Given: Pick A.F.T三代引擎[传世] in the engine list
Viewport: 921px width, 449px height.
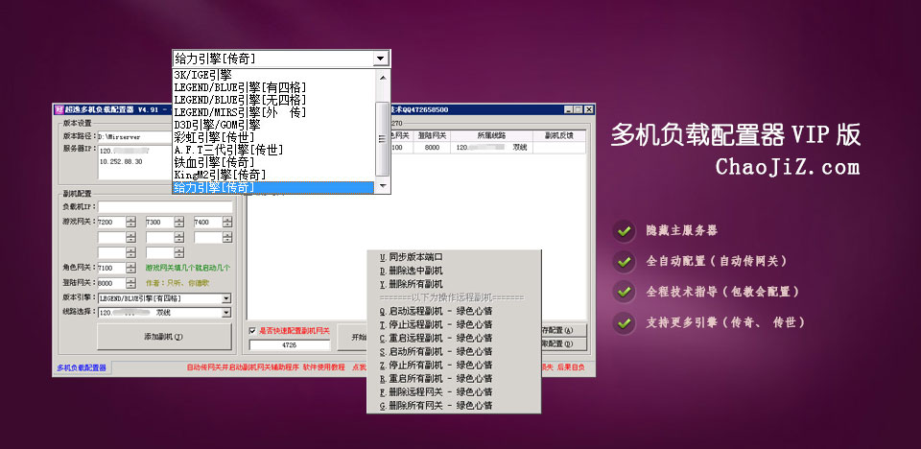Looking at the screenshot, I should (x=273, y=150).
